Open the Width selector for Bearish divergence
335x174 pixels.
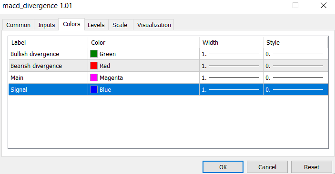231,66
